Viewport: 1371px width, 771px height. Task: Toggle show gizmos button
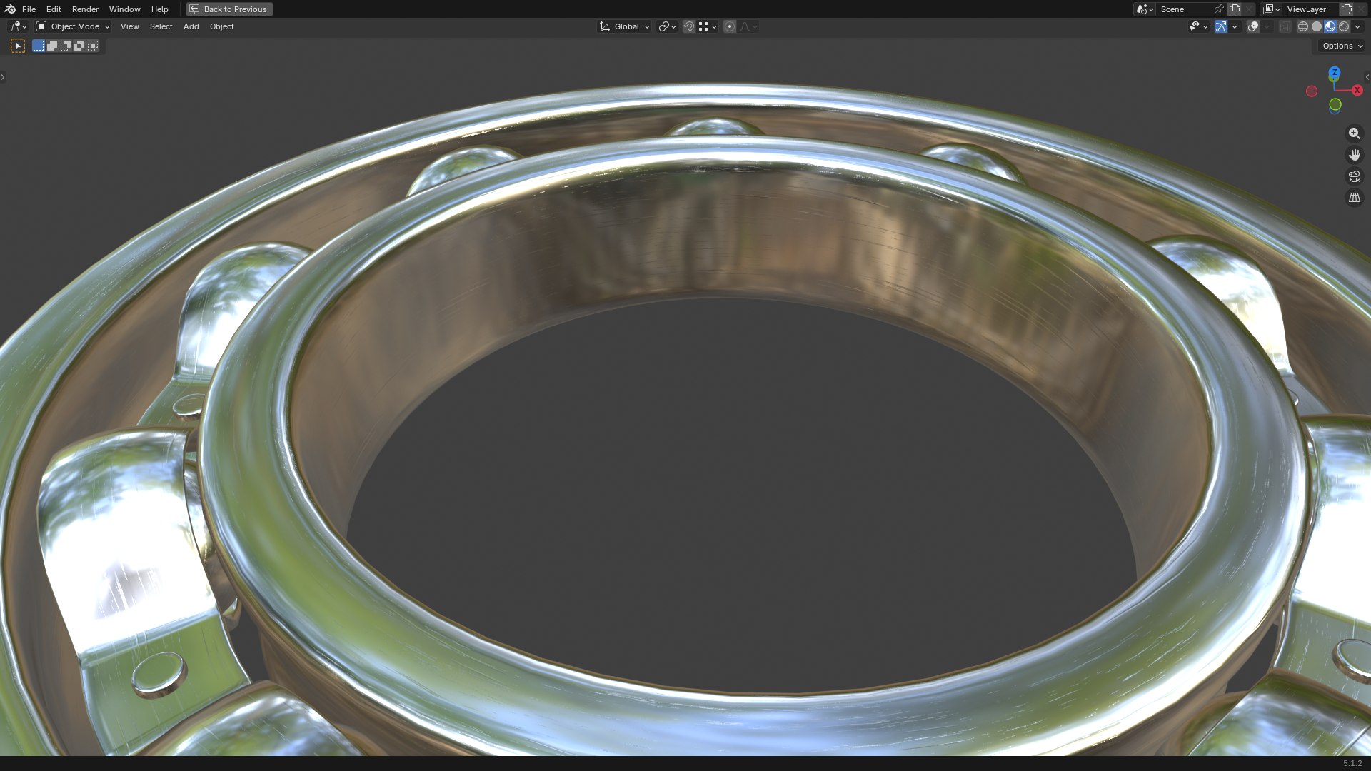(1221, 26)
